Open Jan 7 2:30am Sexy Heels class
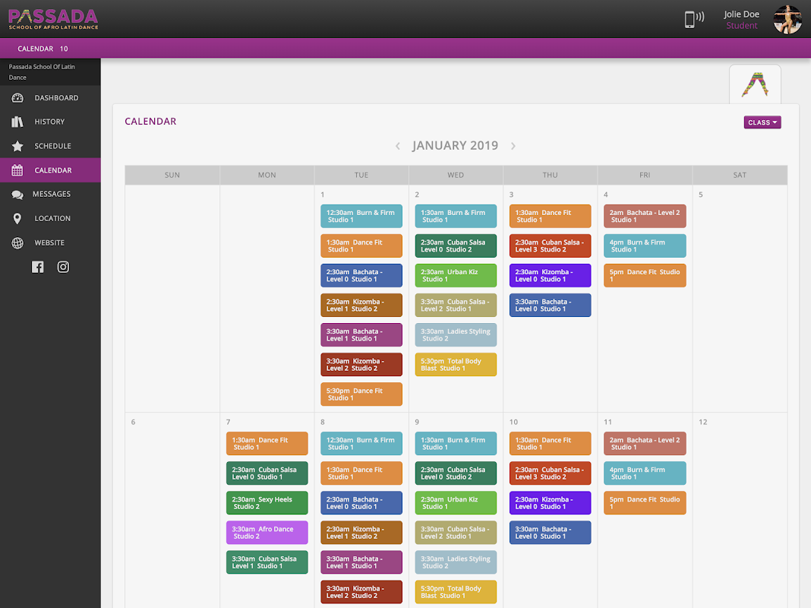 (x=267, y=503)
